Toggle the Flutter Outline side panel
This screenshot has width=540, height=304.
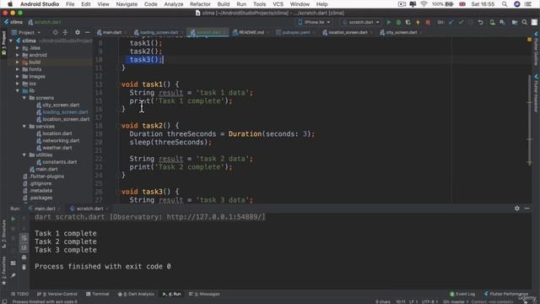(x=537, y=48)
